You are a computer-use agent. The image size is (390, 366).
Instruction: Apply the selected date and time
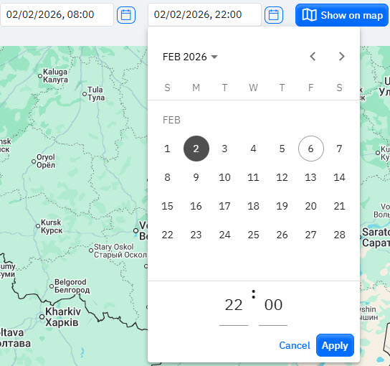tap(335, 345)
